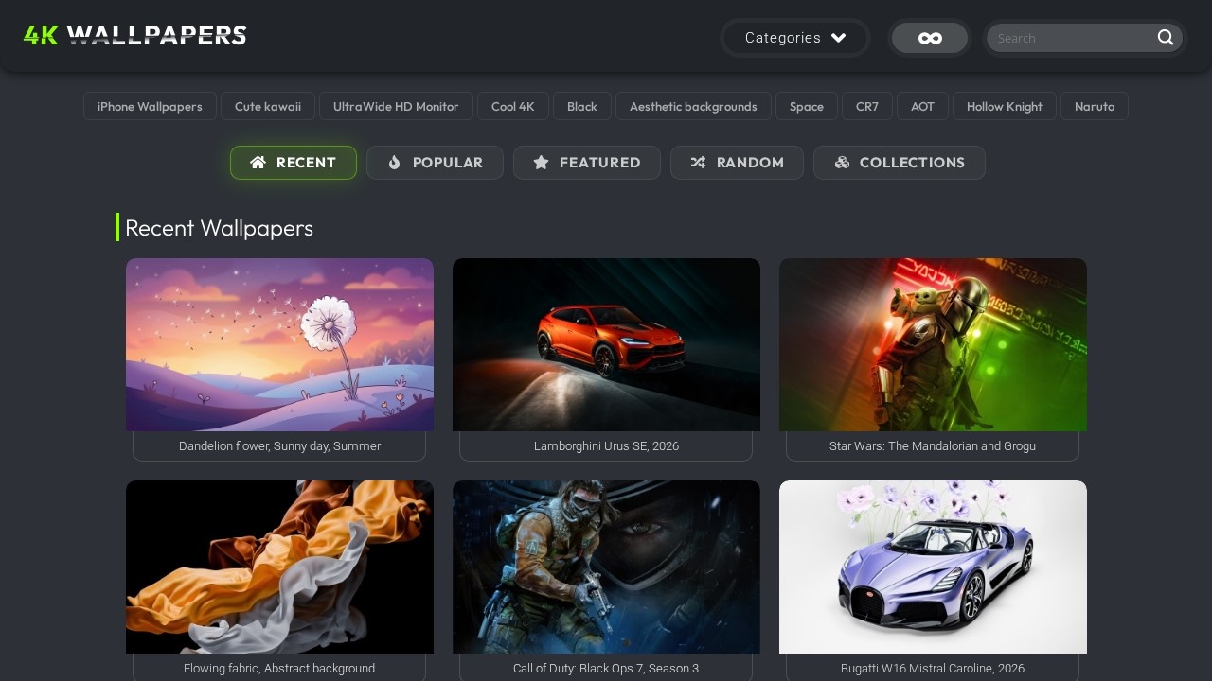This screenshot has width=1212, height=681.
Task: Open the Naruto tag
Action: [1095, 106]
